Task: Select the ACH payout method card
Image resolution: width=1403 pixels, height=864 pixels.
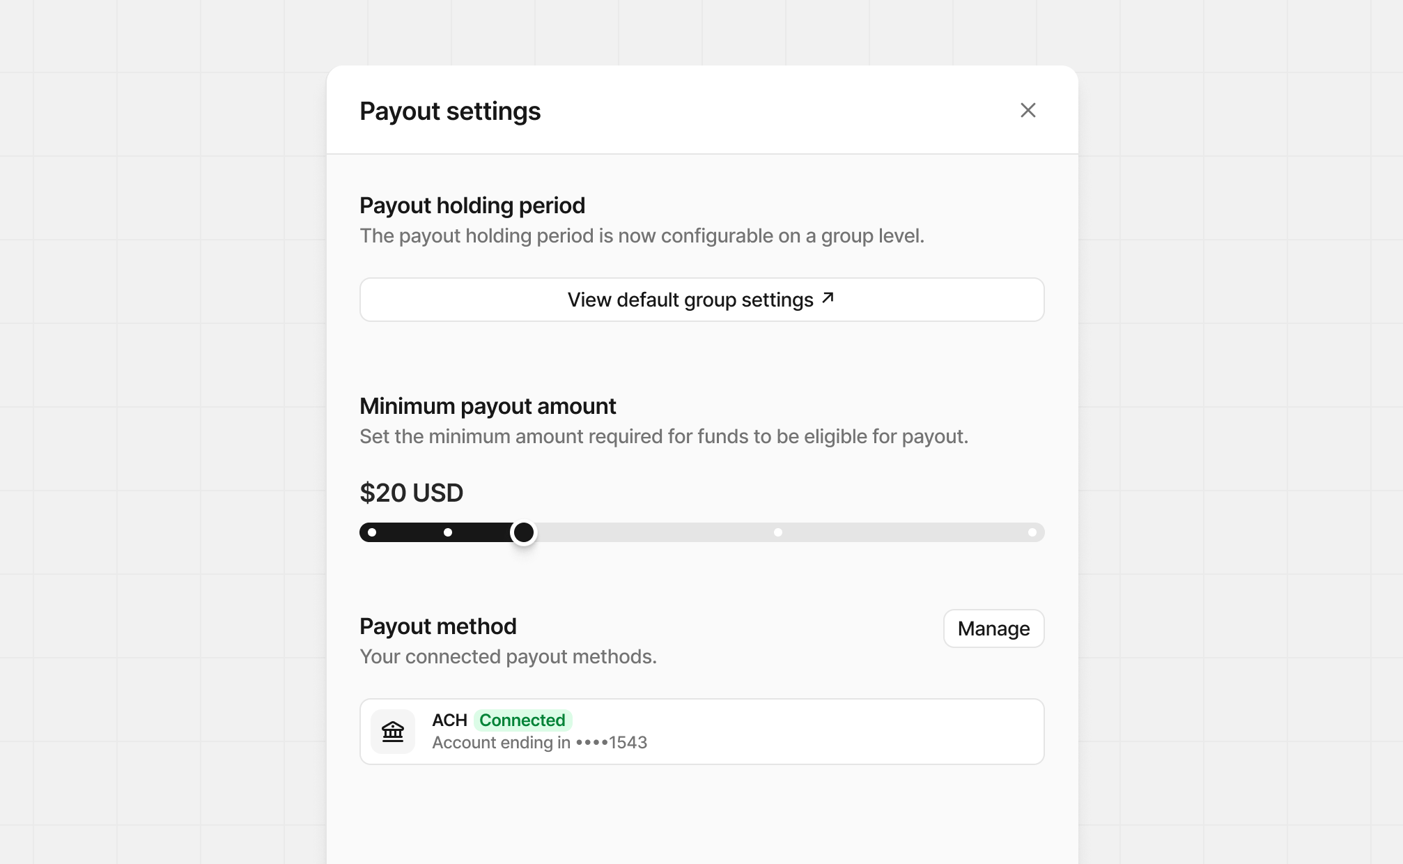Action: [x=701, y=731]
